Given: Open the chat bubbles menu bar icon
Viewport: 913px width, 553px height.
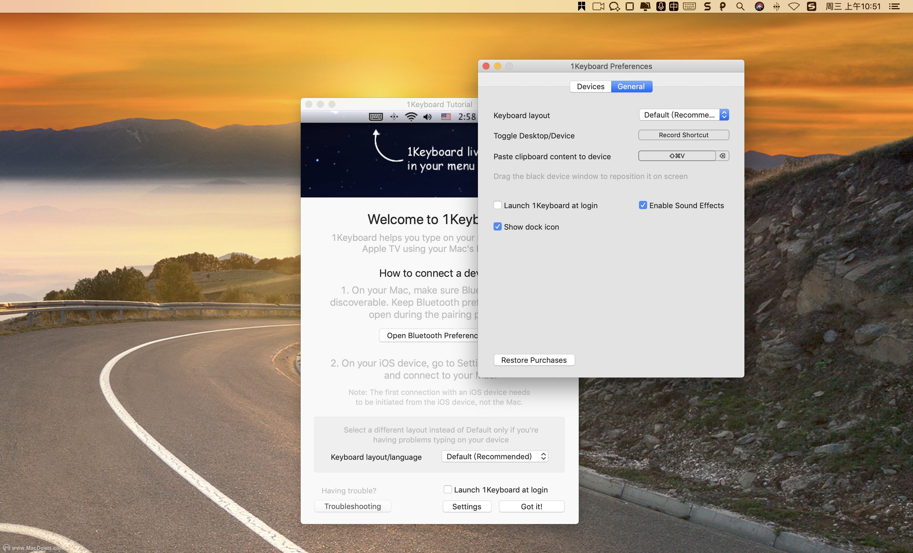Looking at the screenshot, I should tap(614, 6).
